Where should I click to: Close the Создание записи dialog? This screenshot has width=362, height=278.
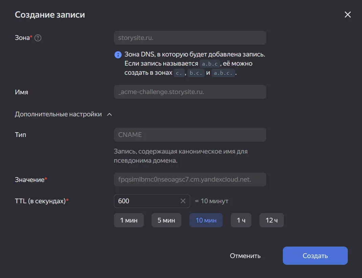click(x=347, y=15)
